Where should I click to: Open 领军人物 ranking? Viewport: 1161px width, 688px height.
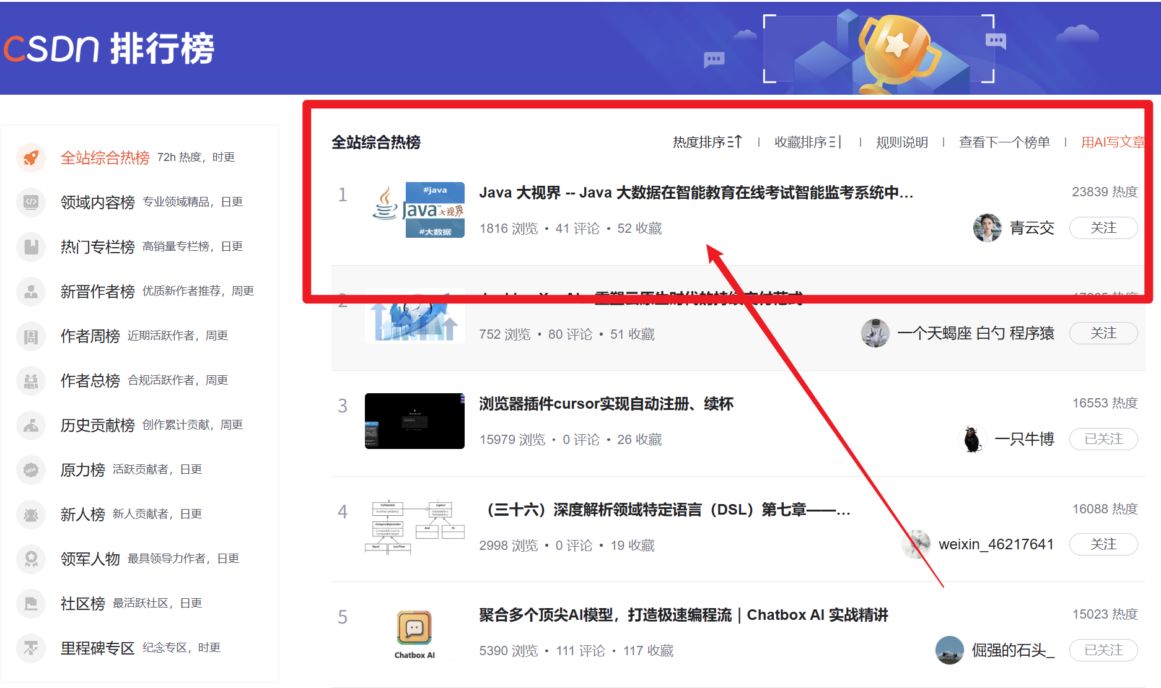pos(90,559)
